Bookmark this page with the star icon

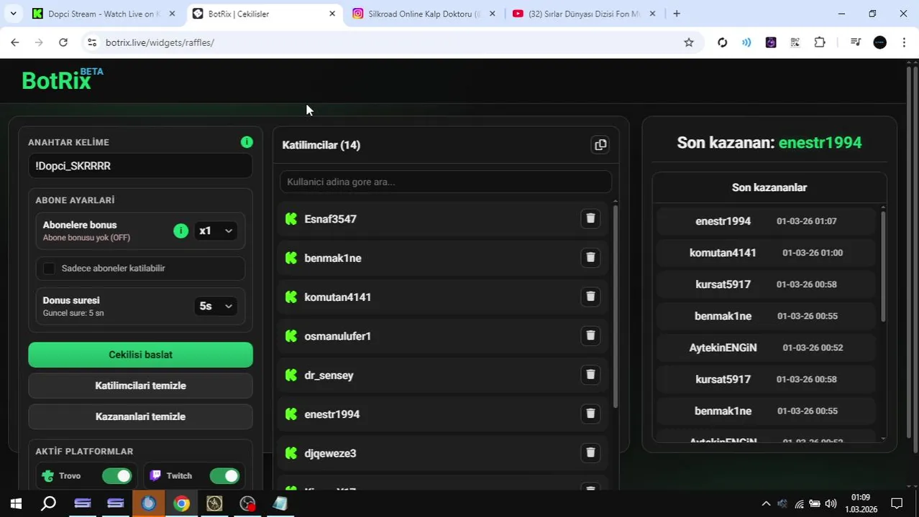pyautogui.click(x=689, y=42)
